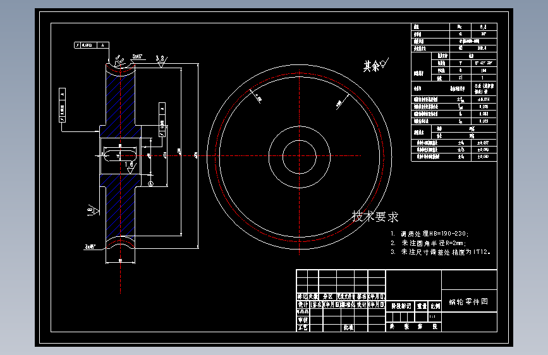Select the circled datum A symbol below the bore

pyautogui.click(x=150, y=183)
